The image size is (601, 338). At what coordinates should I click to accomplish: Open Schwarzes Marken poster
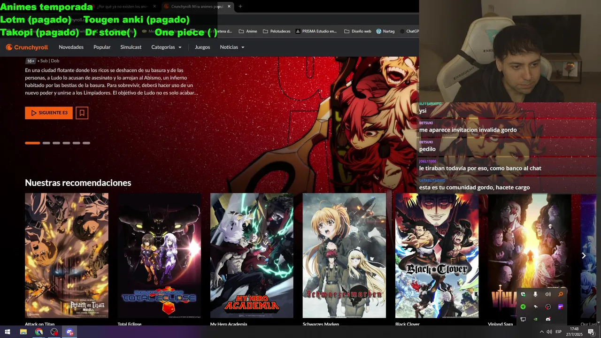(x=344, y=255)
